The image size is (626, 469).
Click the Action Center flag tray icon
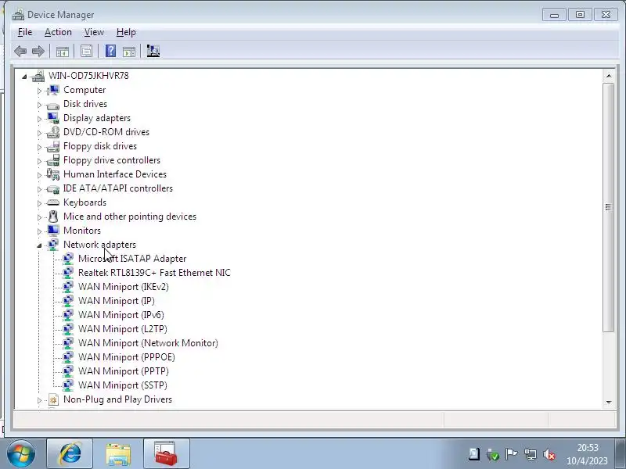tap(511, 454)
